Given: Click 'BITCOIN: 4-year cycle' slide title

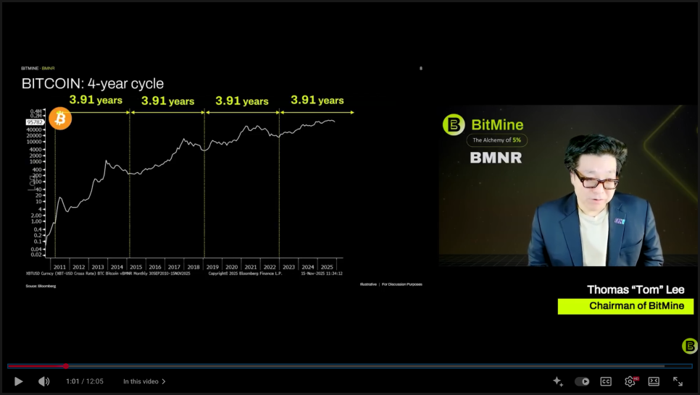Looking at the screenshot, I should 93,83.
